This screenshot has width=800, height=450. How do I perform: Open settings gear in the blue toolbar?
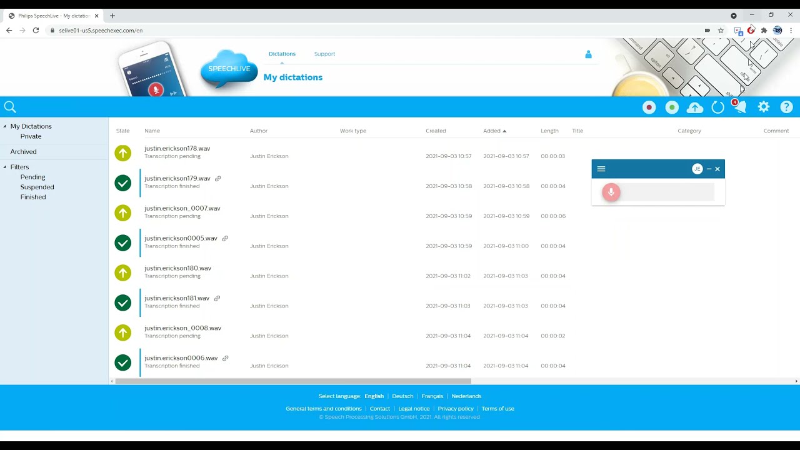764,107
